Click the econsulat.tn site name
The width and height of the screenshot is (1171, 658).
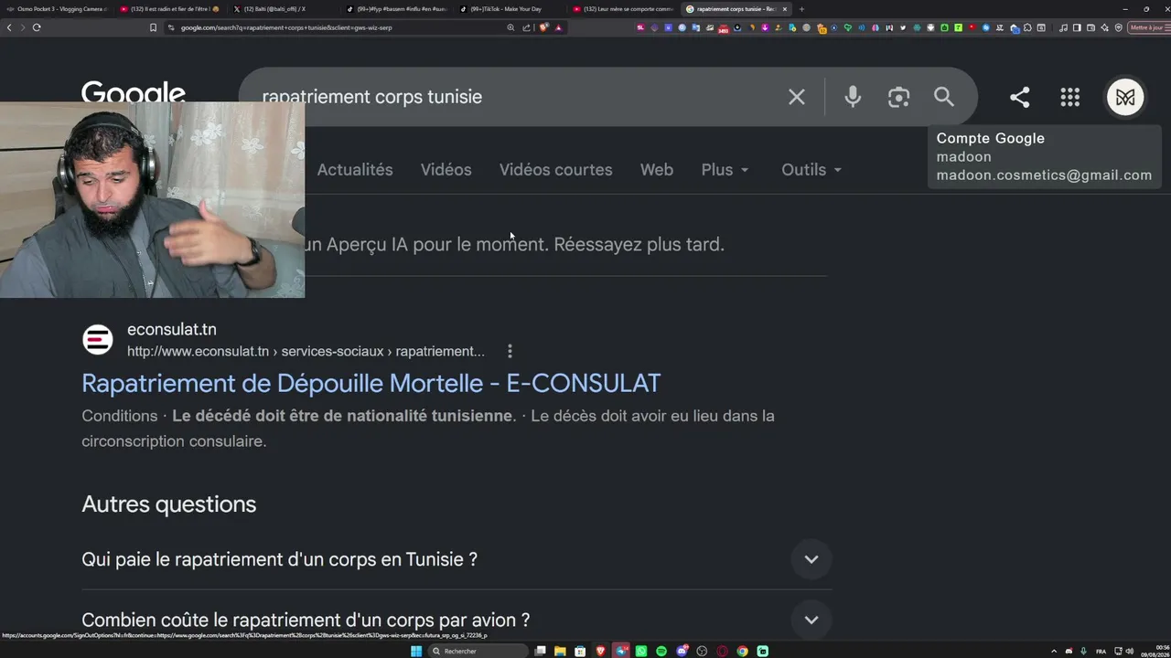pyautogui.click(x=172, y=329)
